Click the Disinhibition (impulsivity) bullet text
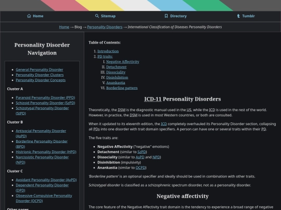Screen dimensions: 281x210 119,162
